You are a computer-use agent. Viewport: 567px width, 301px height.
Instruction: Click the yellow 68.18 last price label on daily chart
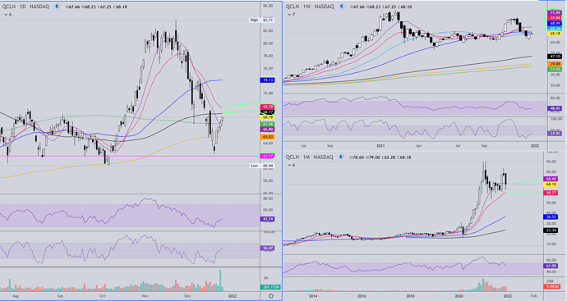[x=268, y=117]
